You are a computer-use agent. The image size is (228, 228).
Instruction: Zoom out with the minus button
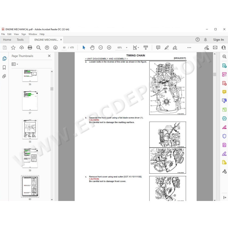(101, 48)
